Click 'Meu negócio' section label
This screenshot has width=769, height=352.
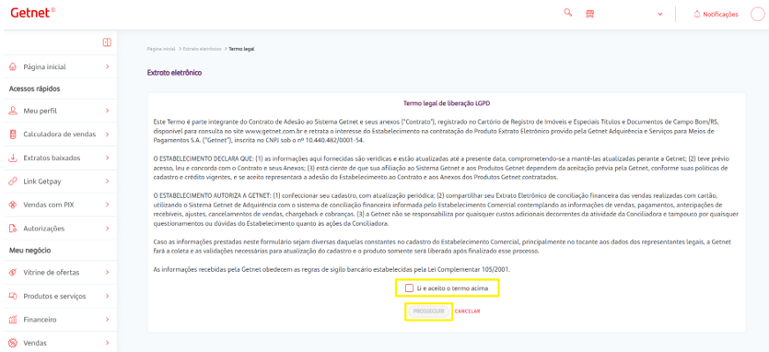click(29, 251)
